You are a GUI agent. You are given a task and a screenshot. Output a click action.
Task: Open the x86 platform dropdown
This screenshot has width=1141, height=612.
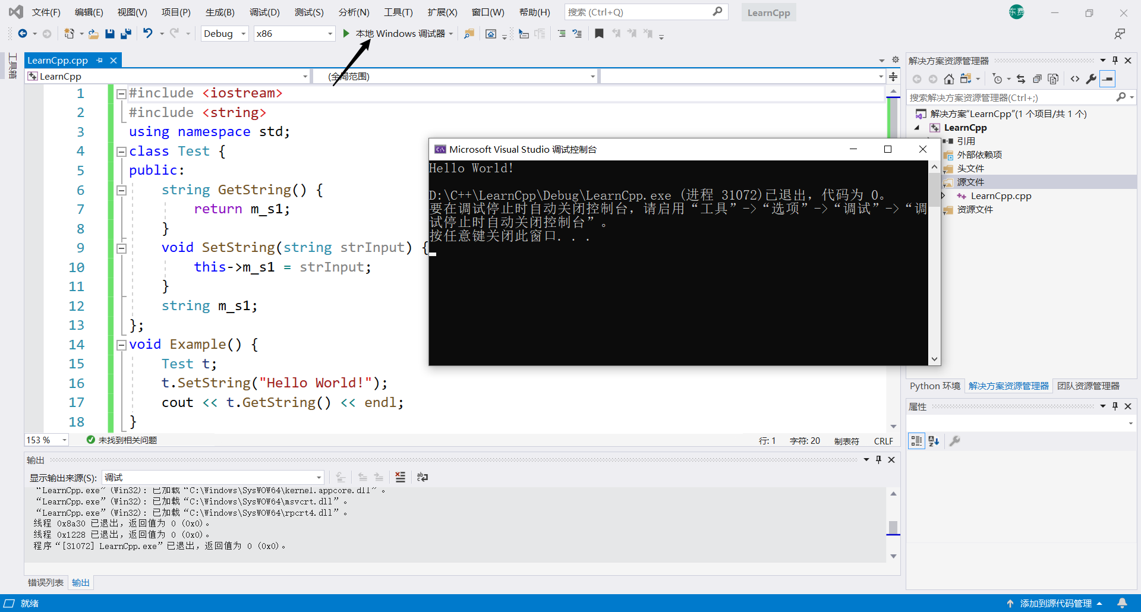(294, 34)
